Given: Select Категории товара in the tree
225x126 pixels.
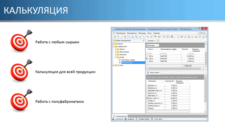Looking at the screenshot, I should [x=128, y=60].
